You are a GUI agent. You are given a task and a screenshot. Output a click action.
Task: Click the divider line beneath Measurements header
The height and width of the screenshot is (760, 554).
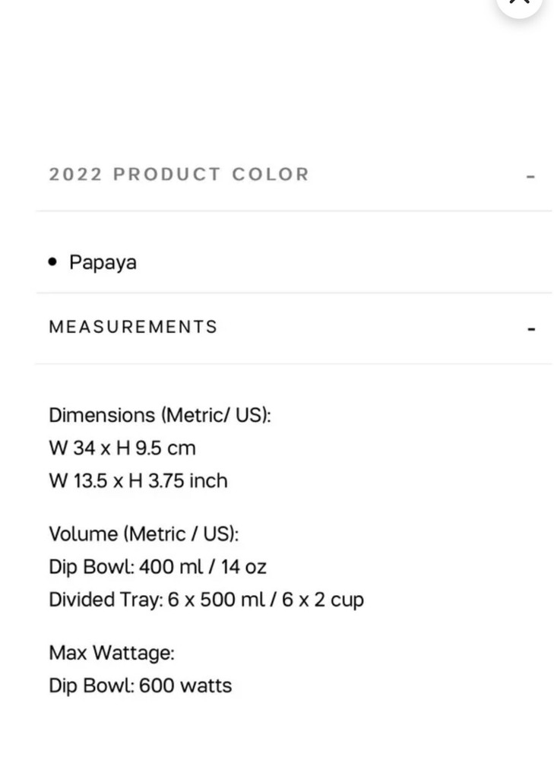293,363
